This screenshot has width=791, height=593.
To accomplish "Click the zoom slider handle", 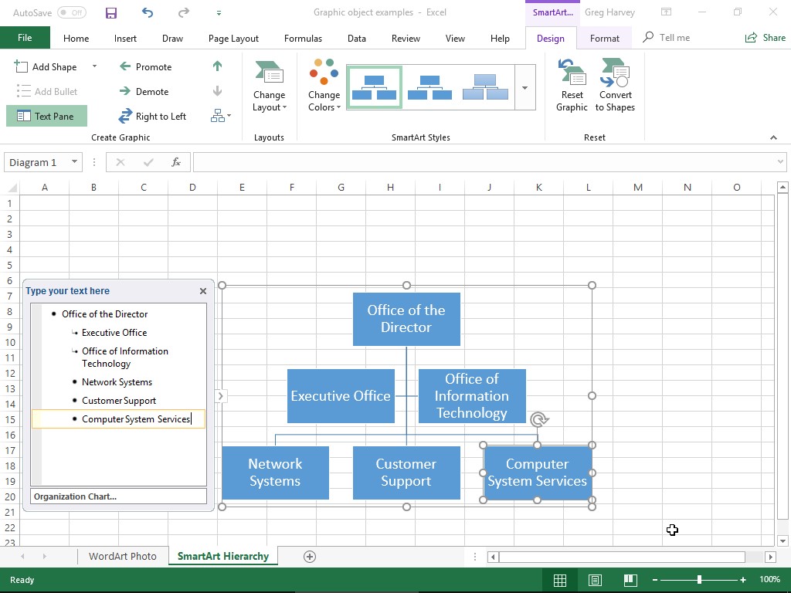I will (699, 580).
